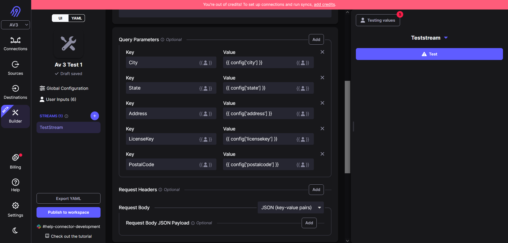Insert user input in config['postalcode'] value
Screen dimensions: 508x243
(x=303, y=165)
